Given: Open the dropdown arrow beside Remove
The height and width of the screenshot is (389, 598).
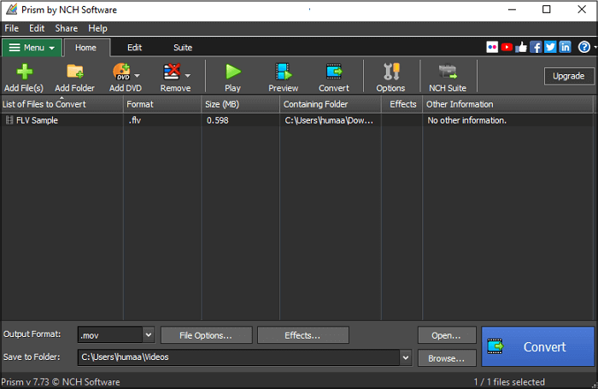Looking at the screenshot, I should 187,74.
